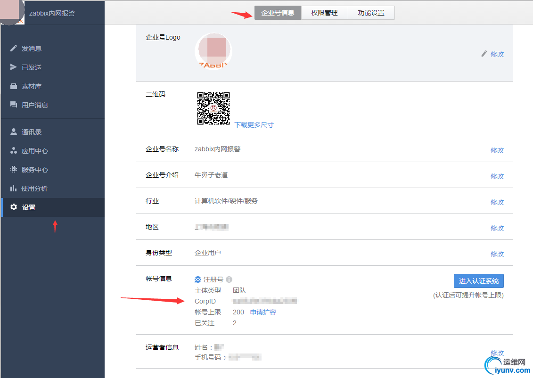
Task: Click the chat bubble icon beside 用户消息
Action: pos(14,105)
